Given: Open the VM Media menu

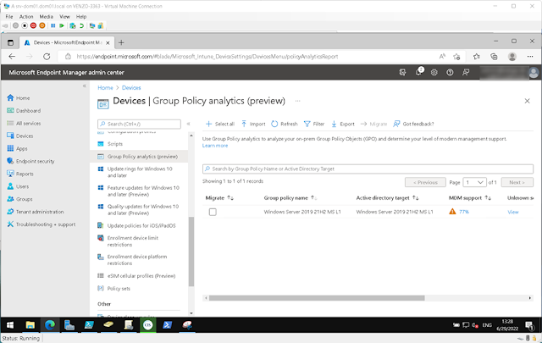Looking at the screenshot, I should coord(46,17).
